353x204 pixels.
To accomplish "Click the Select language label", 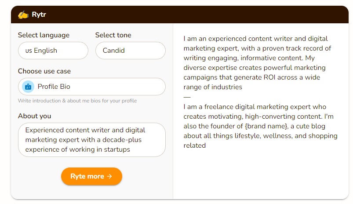I will [44, 35].
